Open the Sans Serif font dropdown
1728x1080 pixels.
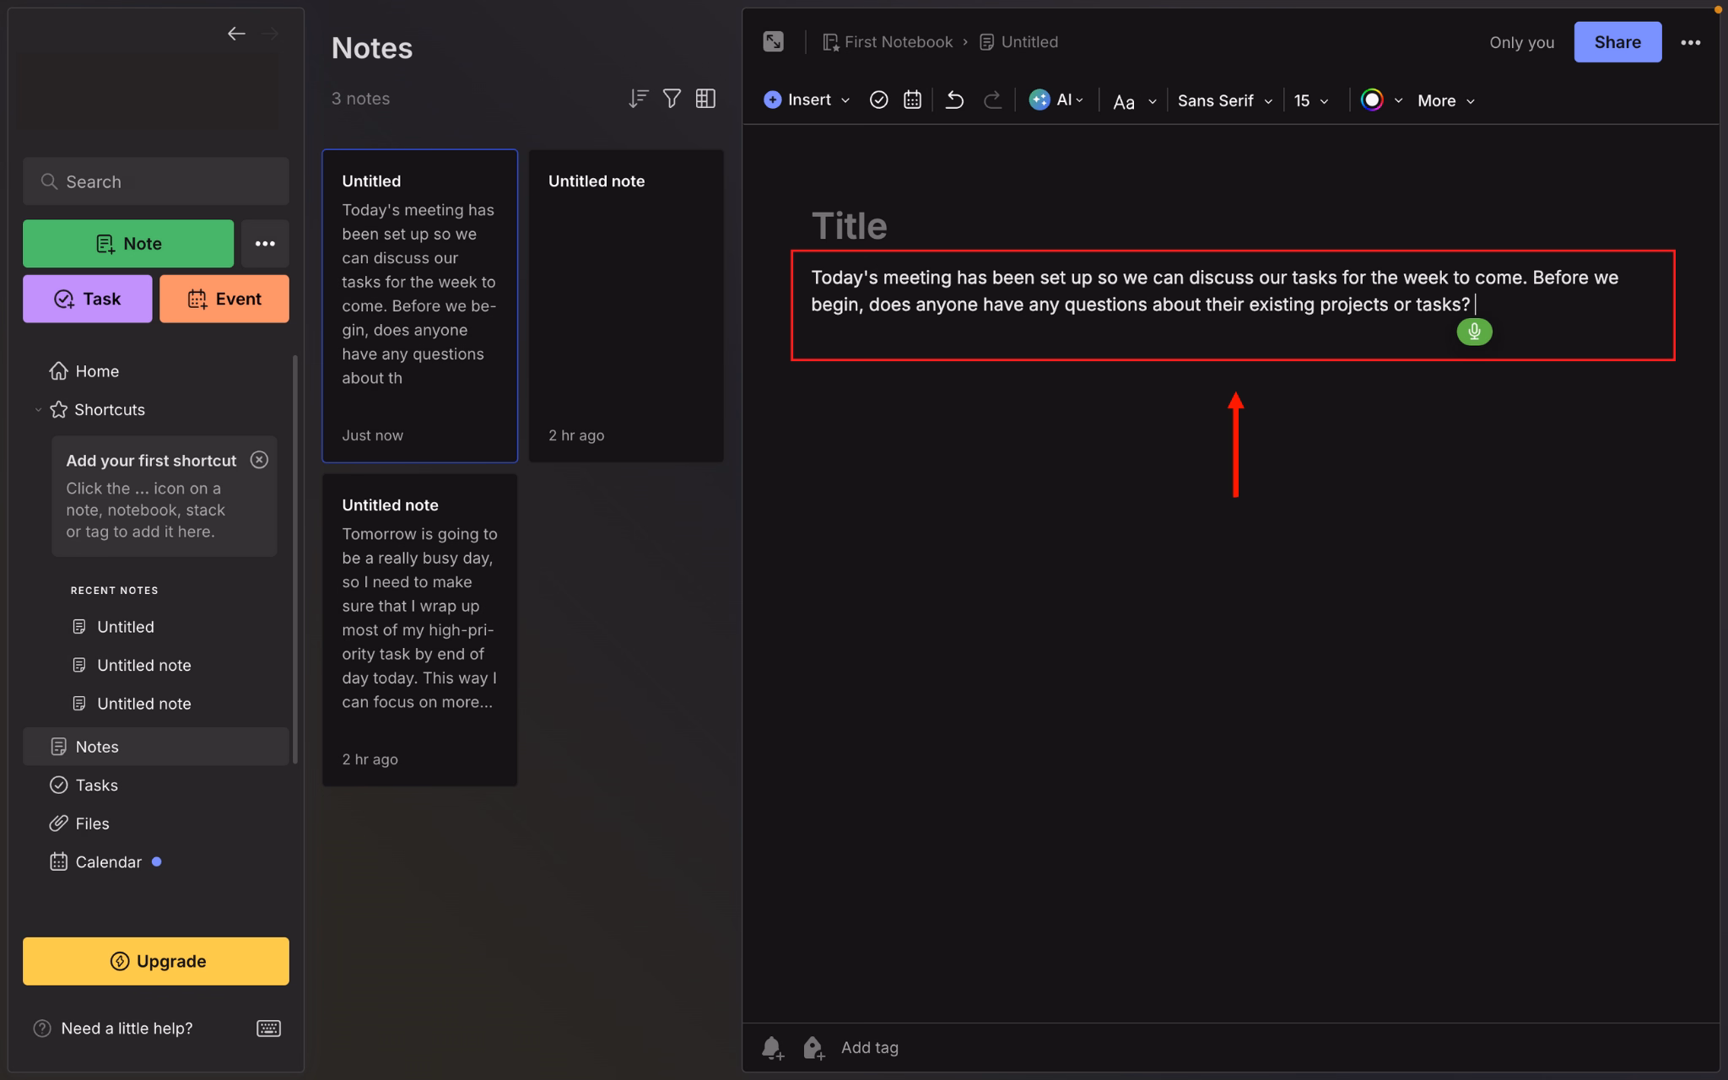click(x=1223, y=100)
